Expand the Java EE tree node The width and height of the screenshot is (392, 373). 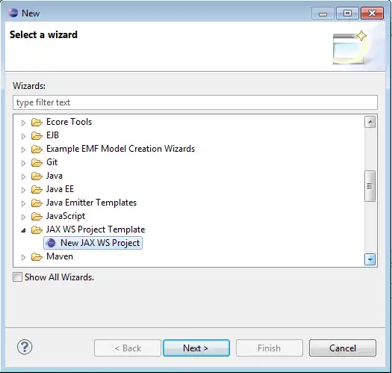[23, 191]
